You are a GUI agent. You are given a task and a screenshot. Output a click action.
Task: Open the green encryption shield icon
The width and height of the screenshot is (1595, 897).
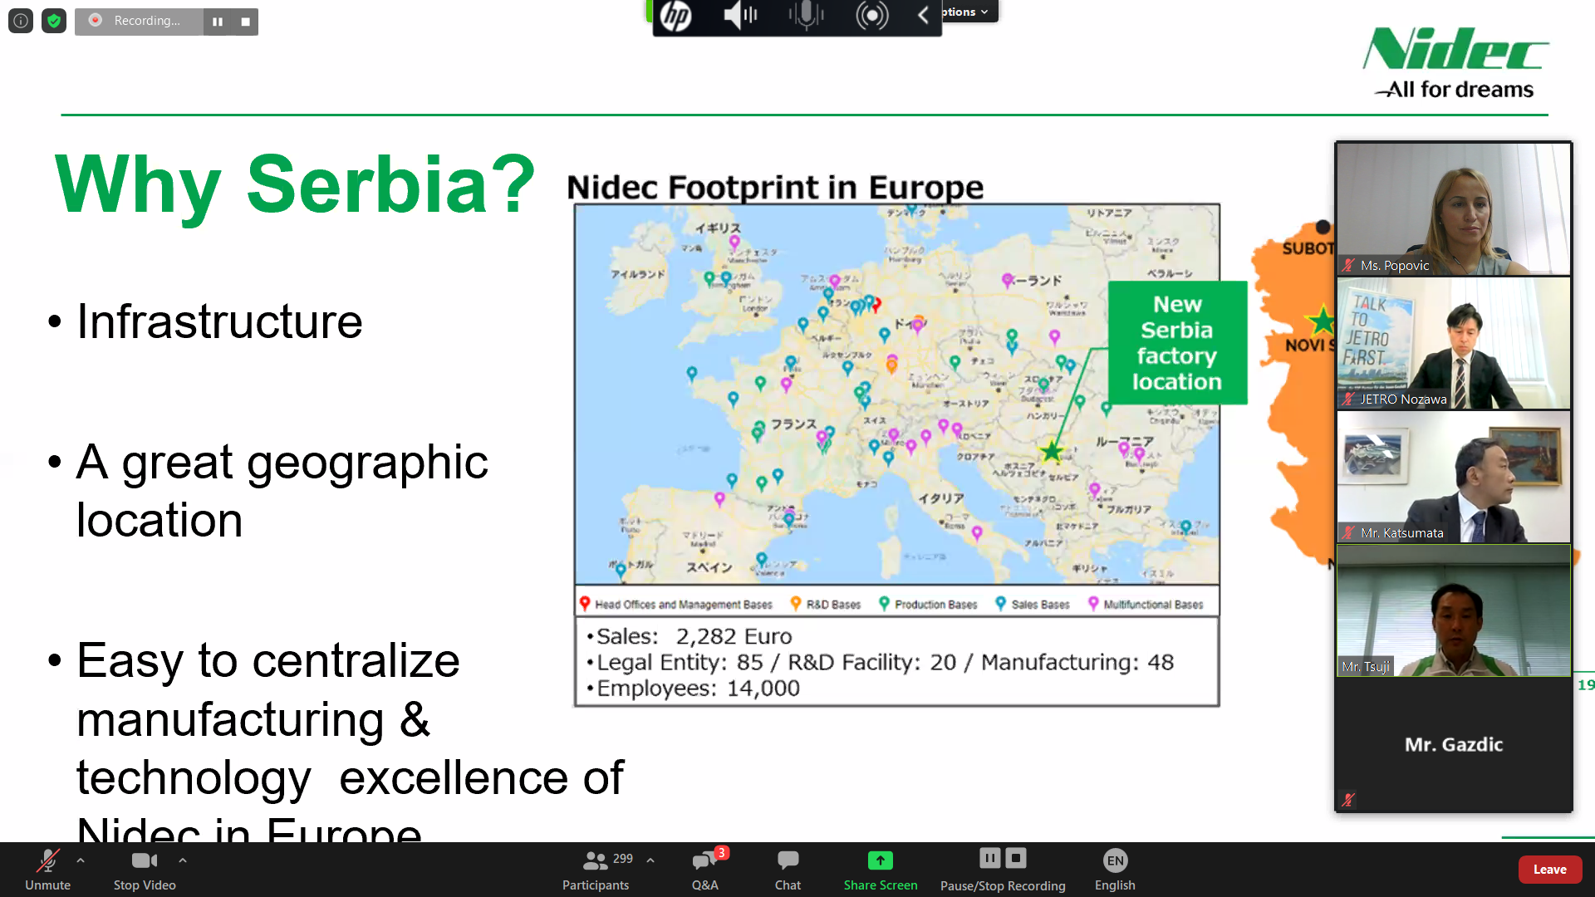click(54, 21)
